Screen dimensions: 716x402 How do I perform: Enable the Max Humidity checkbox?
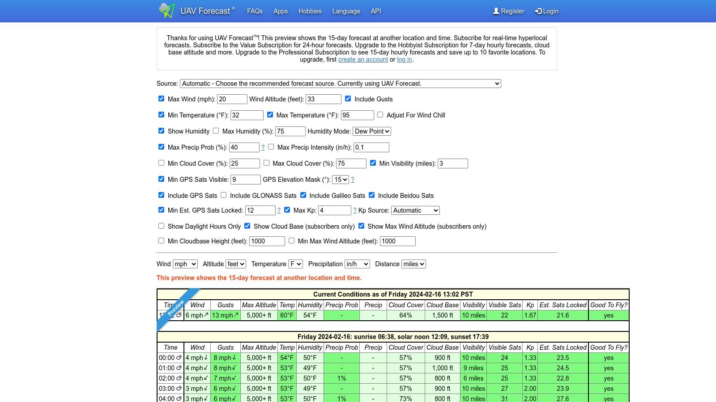(216, 131)
